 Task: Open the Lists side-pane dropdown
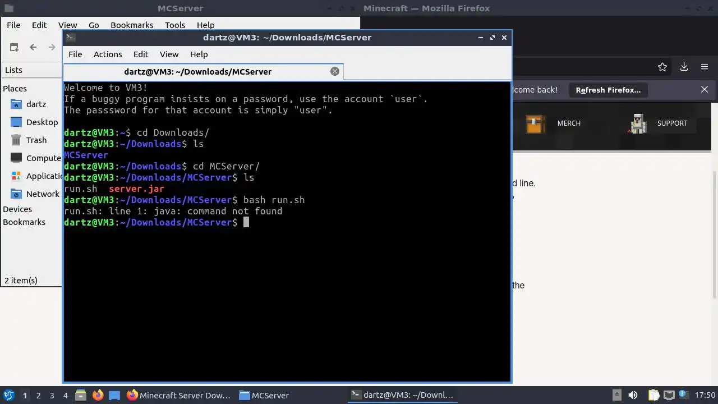[x=32, y=70]
